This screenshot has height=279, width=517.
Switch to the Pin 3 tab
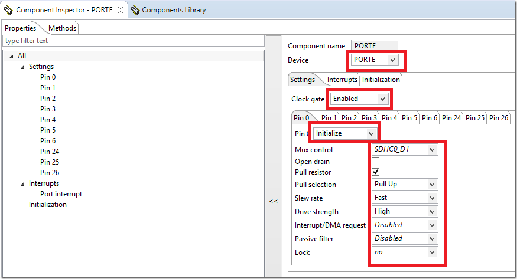click(x=369, y=118)
